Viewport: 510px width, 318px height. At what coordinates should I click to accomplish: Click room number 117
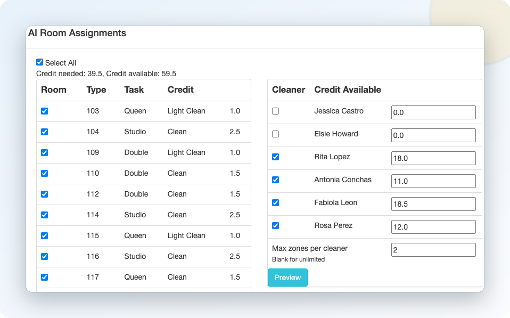93,278
